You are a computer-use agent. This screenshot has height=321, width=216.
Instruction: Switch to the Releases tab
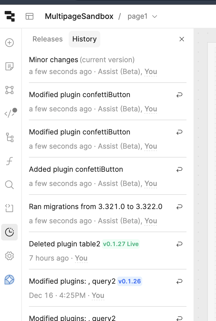(x=48, y=39)
